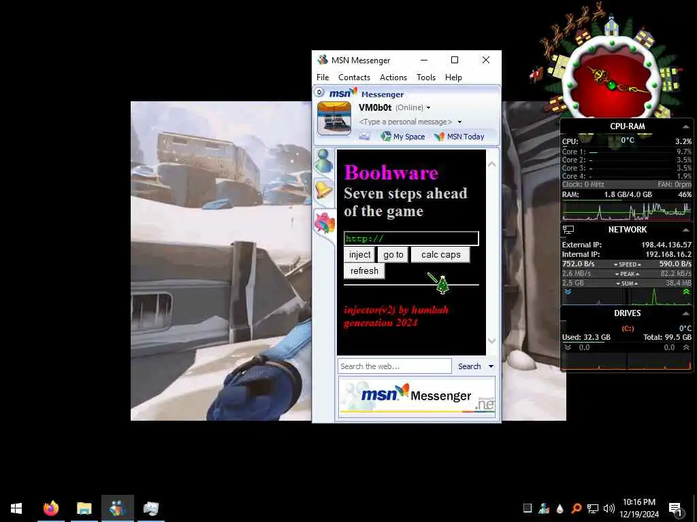697x522 pixels.
Task: Click the water droplet tray icon
Action: coord(560,508)
